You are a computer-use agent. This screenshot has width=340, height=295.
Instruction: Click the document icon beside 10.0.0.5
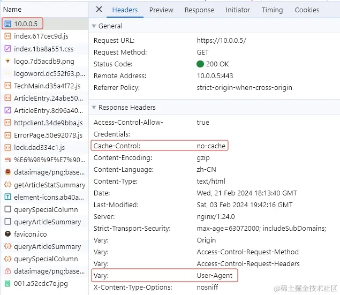[8, 24]
